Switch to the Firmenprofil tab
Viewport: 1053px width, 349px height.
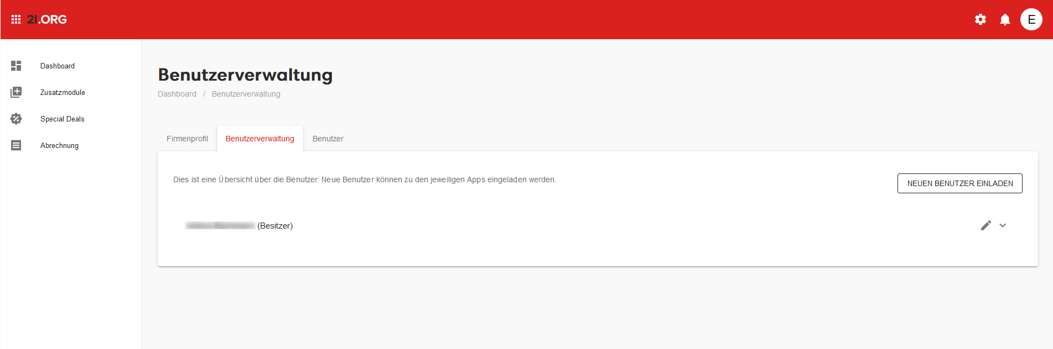(x=187, y=139)
